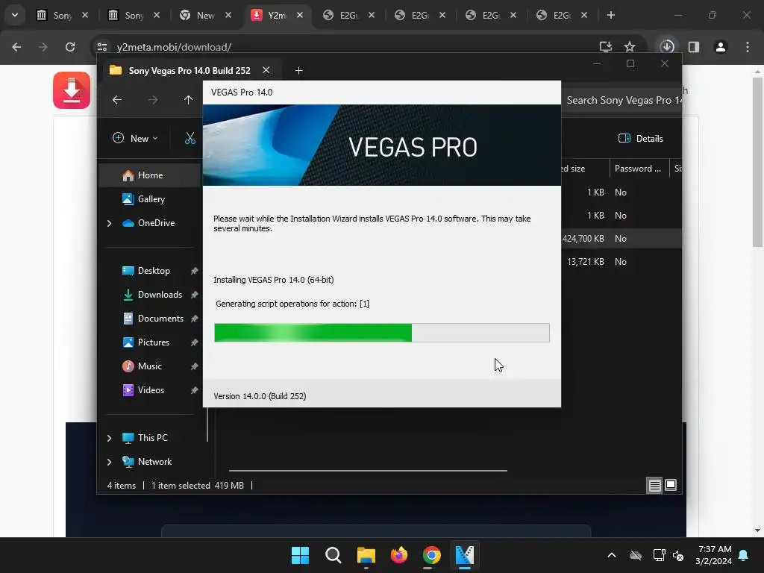Open a new Chrome tab

coord(611,15)
